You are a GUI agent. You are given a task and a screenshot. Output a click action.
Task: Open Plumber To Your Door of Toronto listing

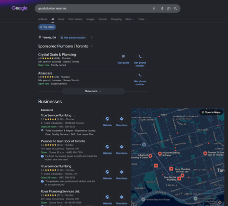pos(63,141)
